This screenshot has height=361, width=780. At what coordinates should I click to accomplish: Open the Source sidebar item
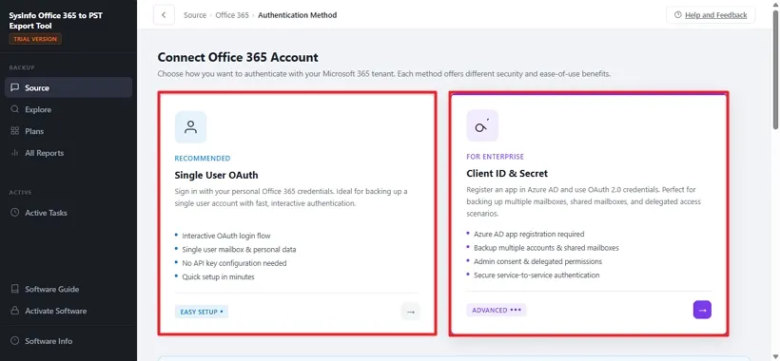tap(68, 88)
